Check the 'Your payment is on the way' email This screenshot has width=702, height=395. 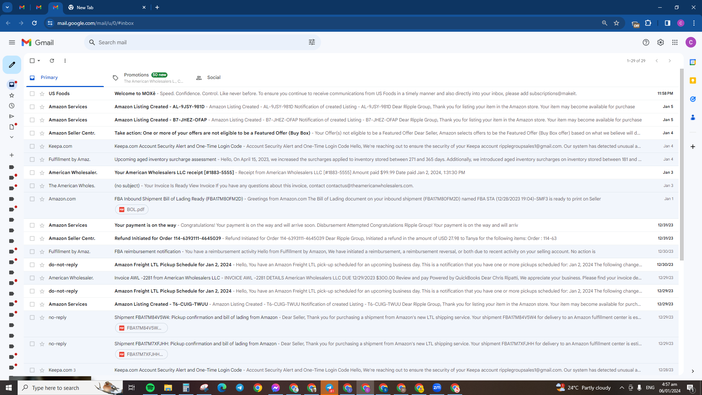32,225
